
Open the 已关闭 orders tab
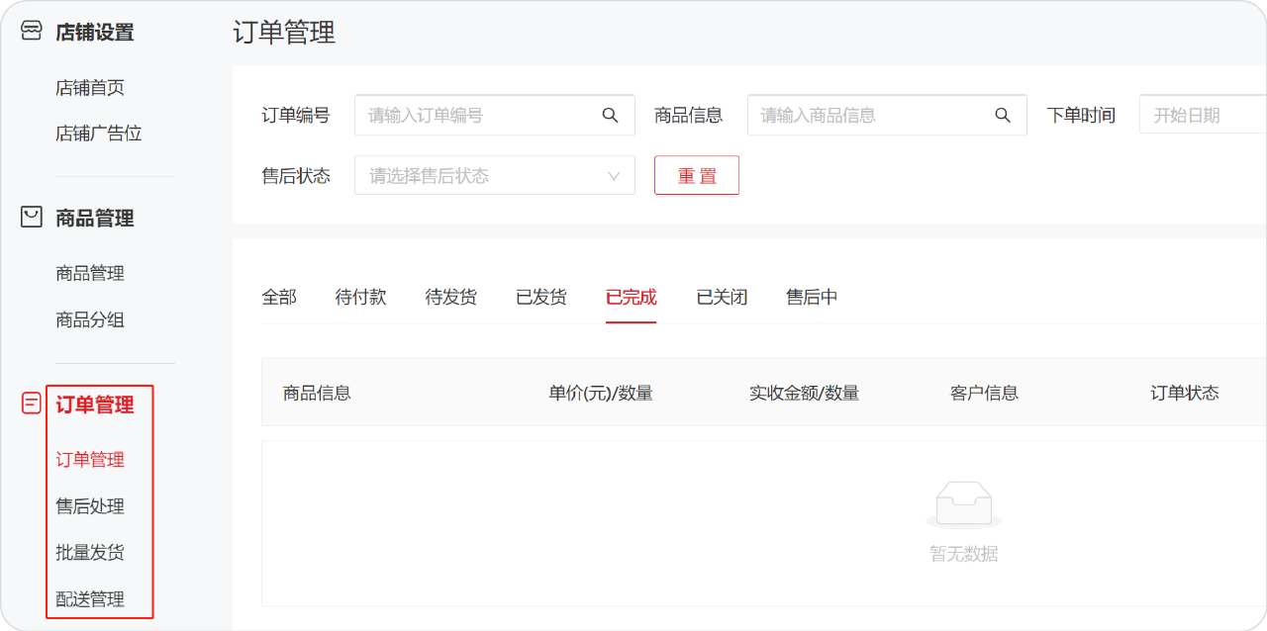pyautogui.click(x=722, y=298)
